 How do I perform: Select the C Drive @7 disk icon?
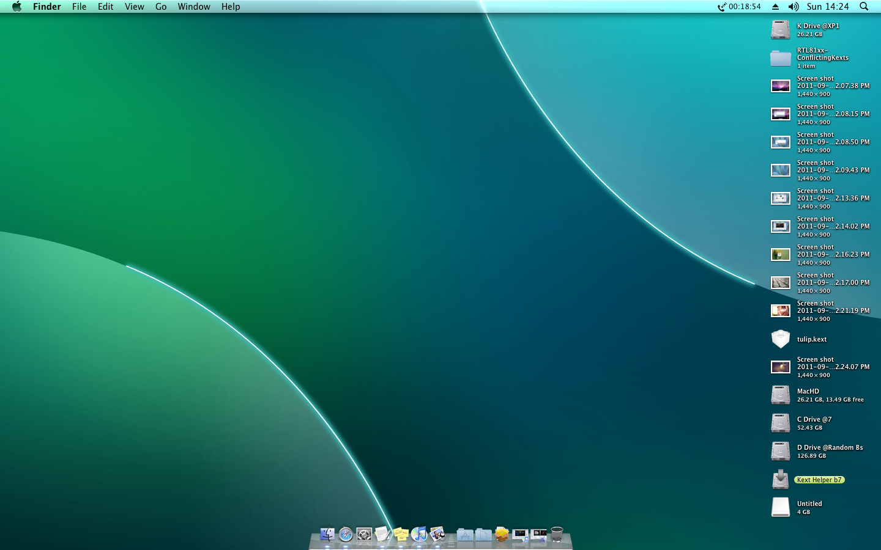(x=780, y=423)
